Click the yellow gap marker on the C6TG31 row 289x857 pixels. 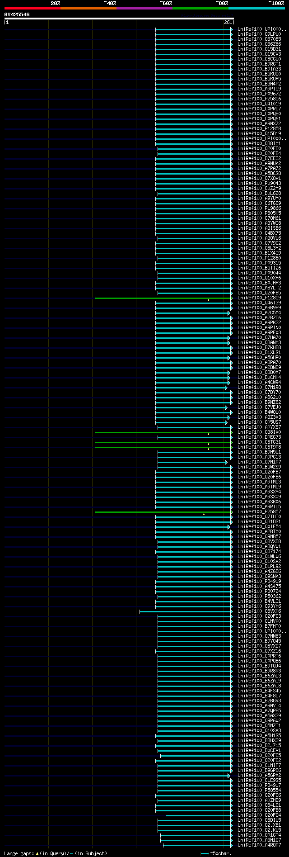coord(208,444)
